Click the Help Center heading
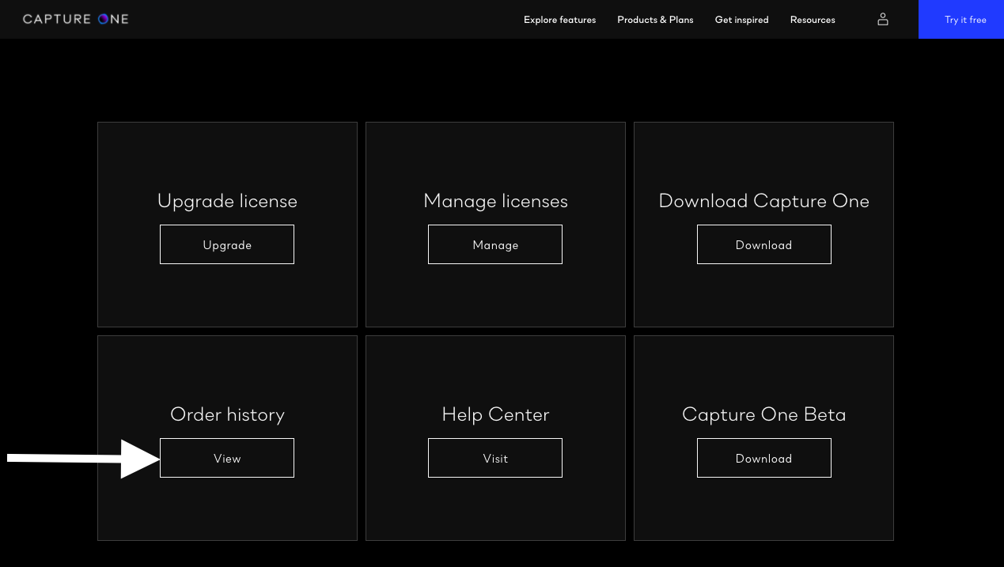The image size is (1004, 567). pyautogui.click(x=495, y=414)
